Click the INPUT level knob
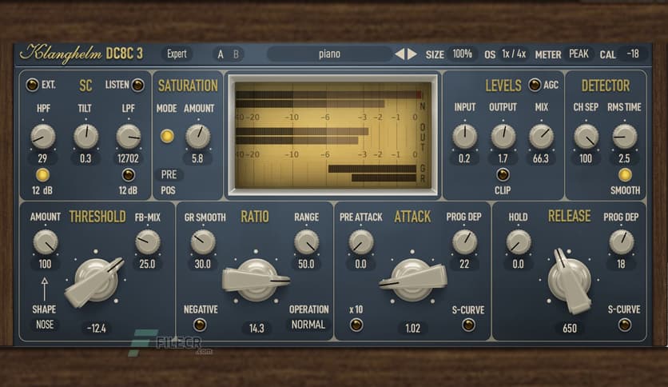The height and width of the screenshot is (387, 668). (x=464, y=137)
